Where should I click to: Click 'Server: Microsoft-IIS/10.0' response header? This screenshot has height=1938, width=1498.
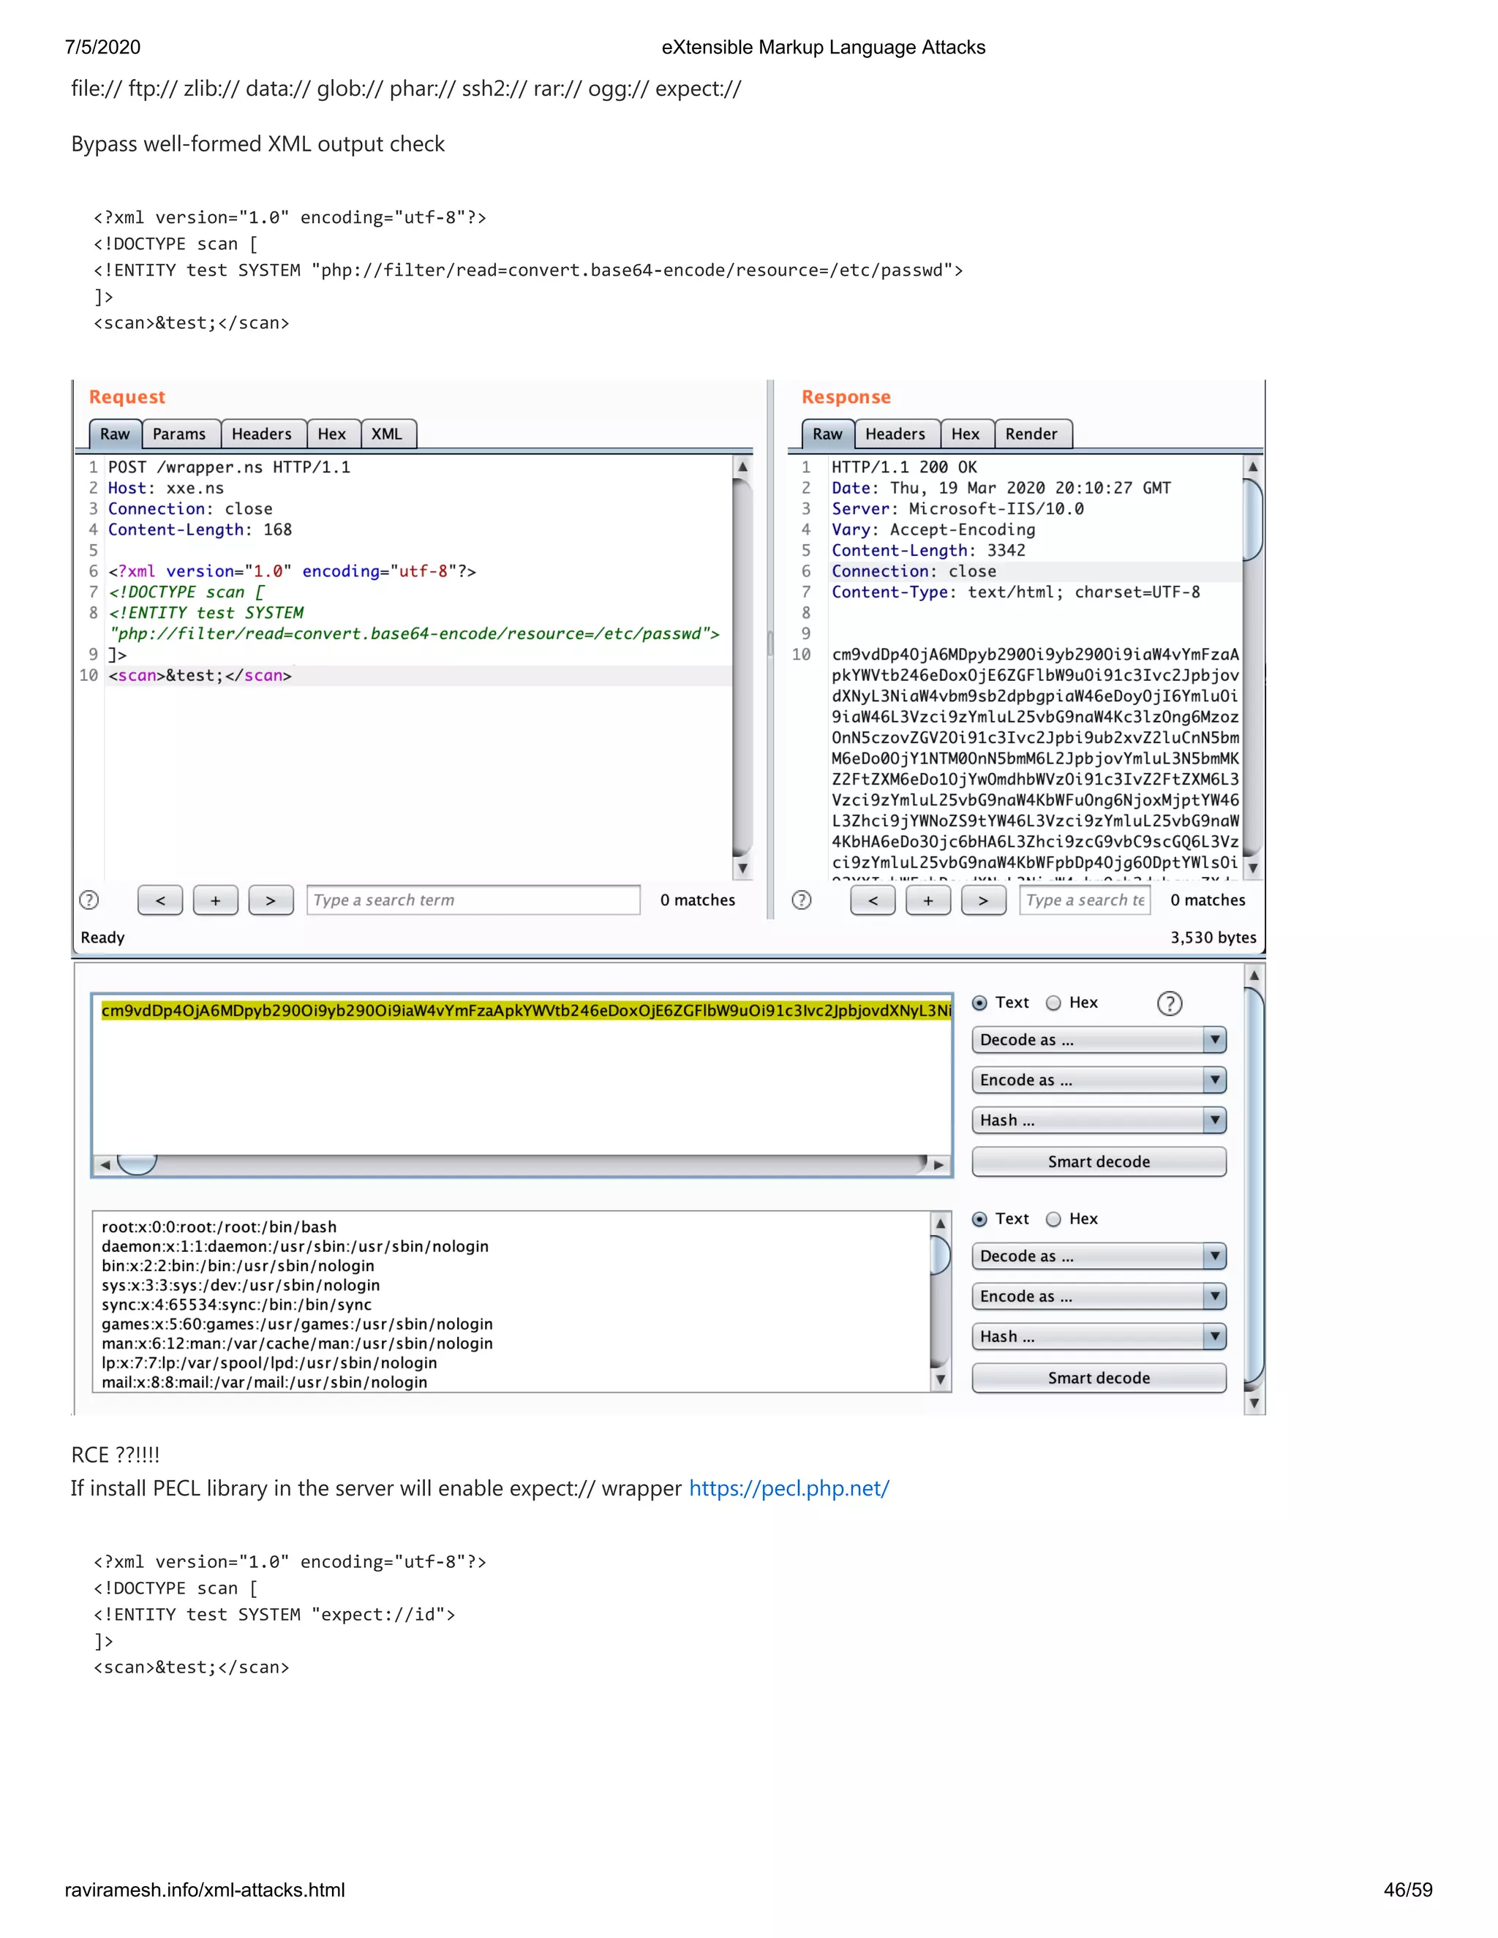pyautogui.click(x=957, y=508)
